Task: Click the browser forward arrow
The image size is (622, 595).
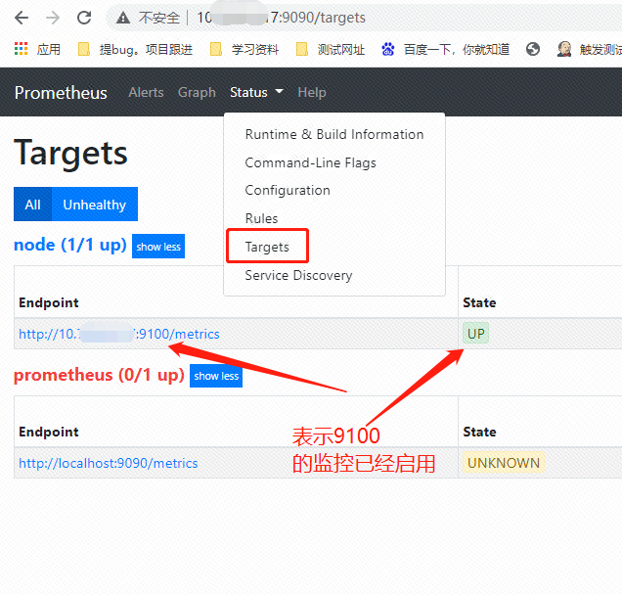Action: click(53, 18)
